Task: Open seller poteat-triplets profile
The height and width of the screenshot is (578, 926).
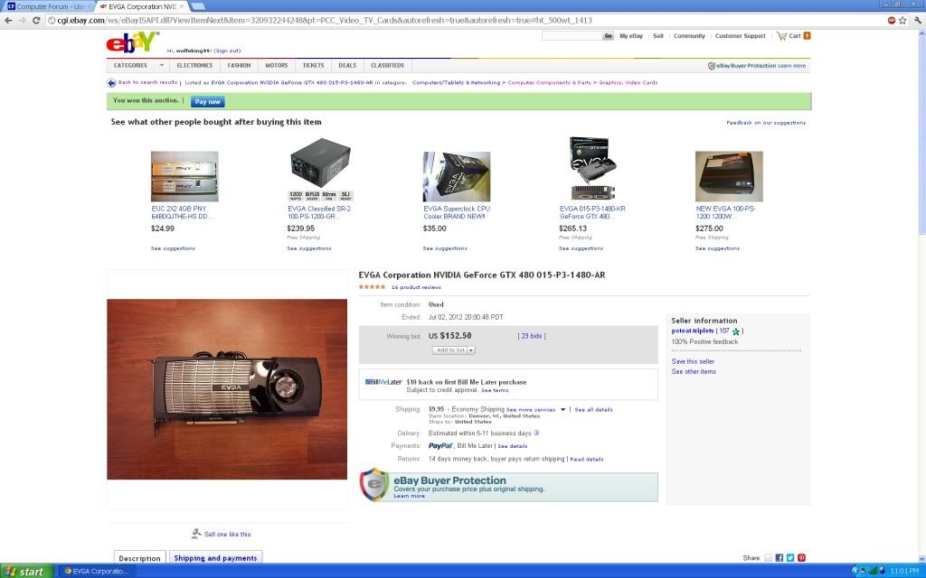Action: pyautogui.click(x=693, y=331)
